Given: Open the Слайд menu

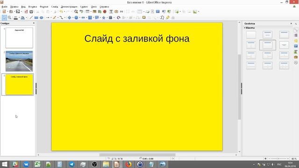Looking at the screenshot, I should 55,7.
